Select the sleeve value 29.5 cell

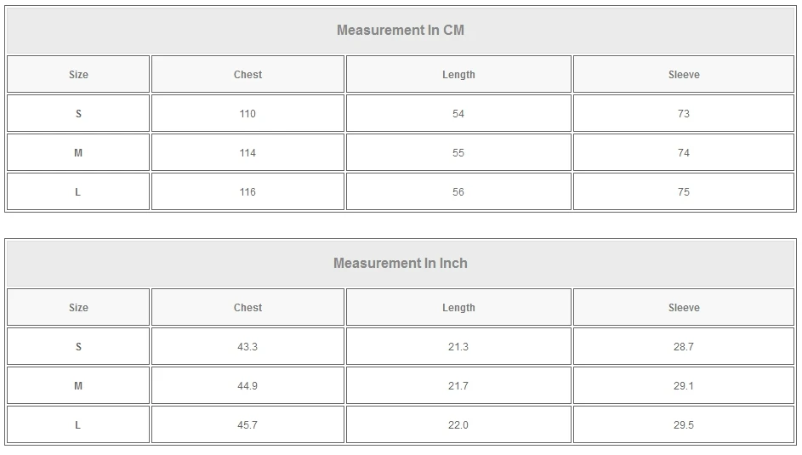(684, 425)
